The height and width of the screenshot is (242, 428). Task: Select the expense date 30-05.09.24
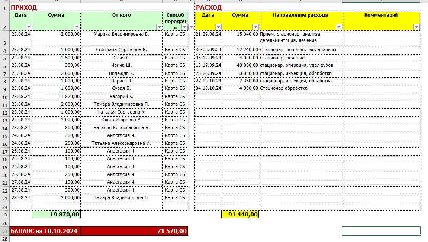click(208, 50)
